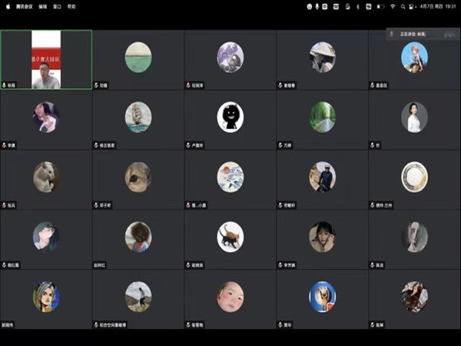
Task: Open the 编辑 menu
Action: 43,6
